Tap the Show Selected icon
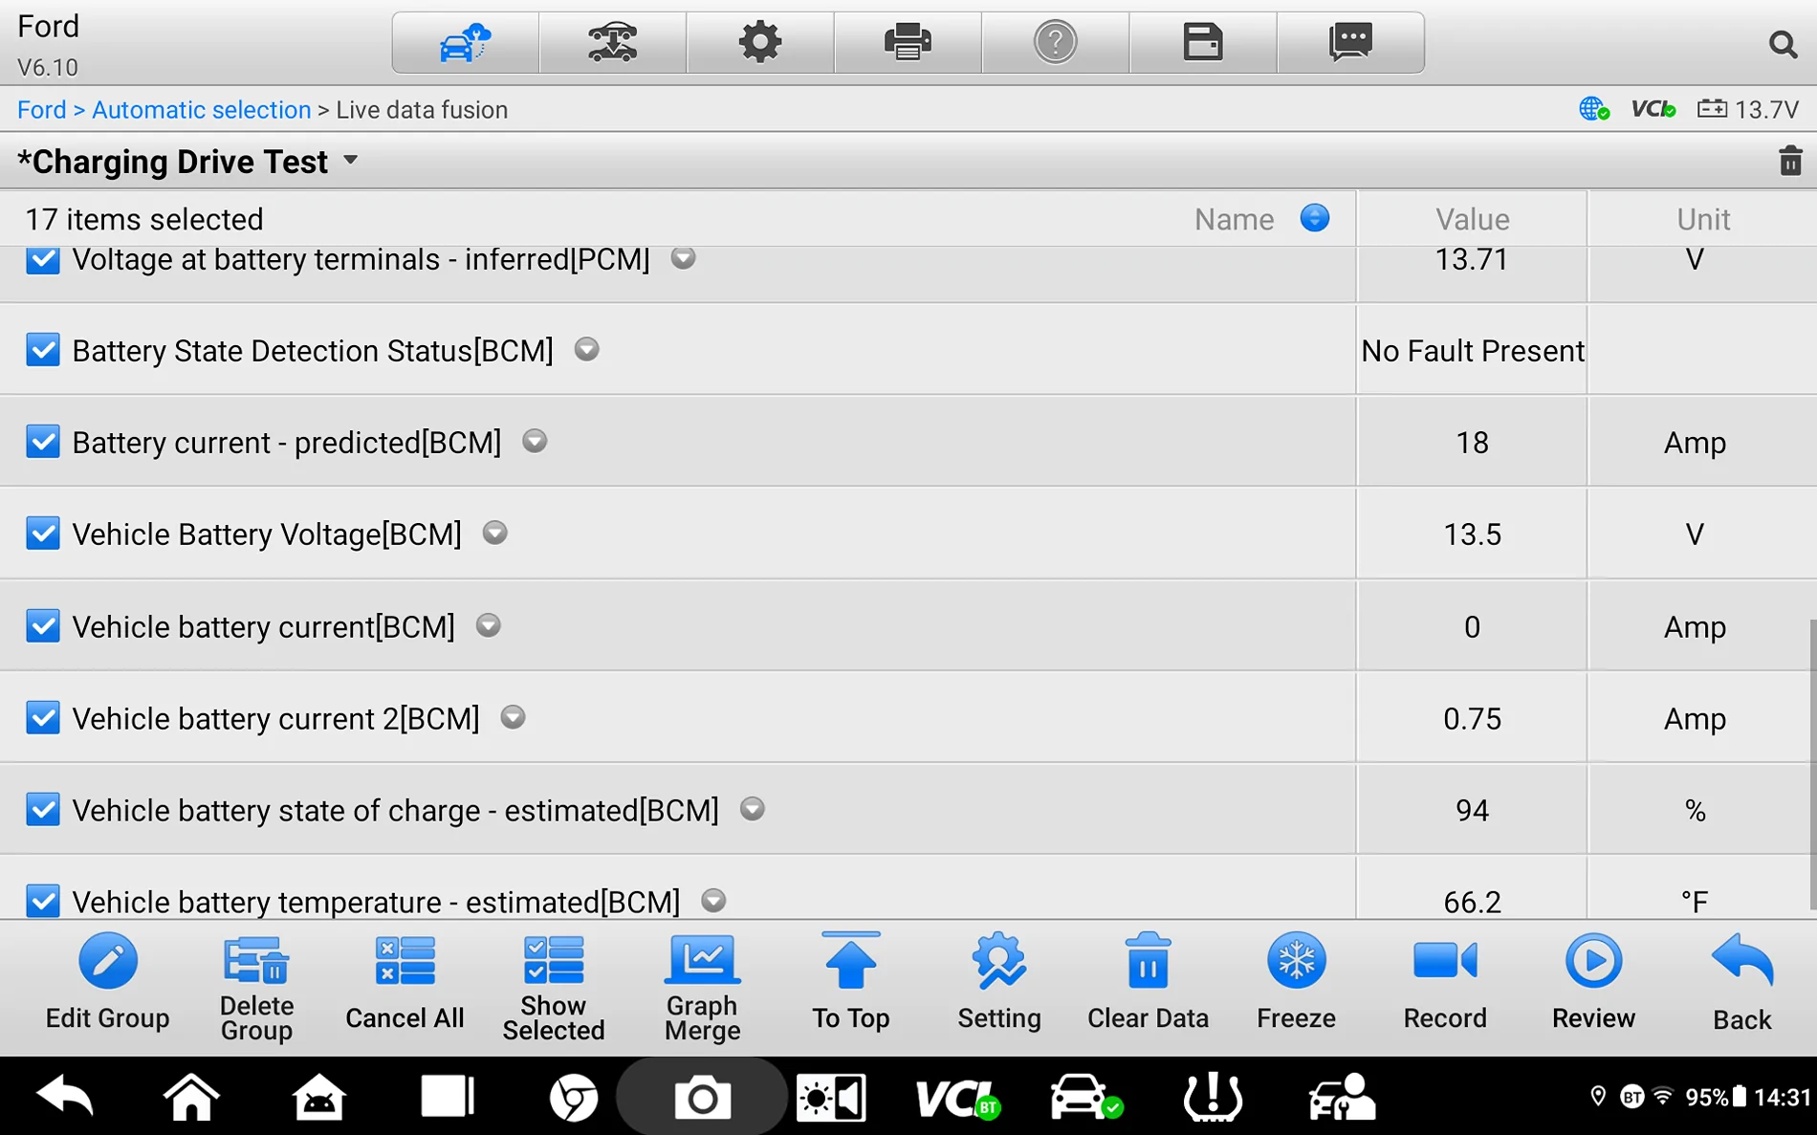The image size is (1817, 1135). click(553, 961)
